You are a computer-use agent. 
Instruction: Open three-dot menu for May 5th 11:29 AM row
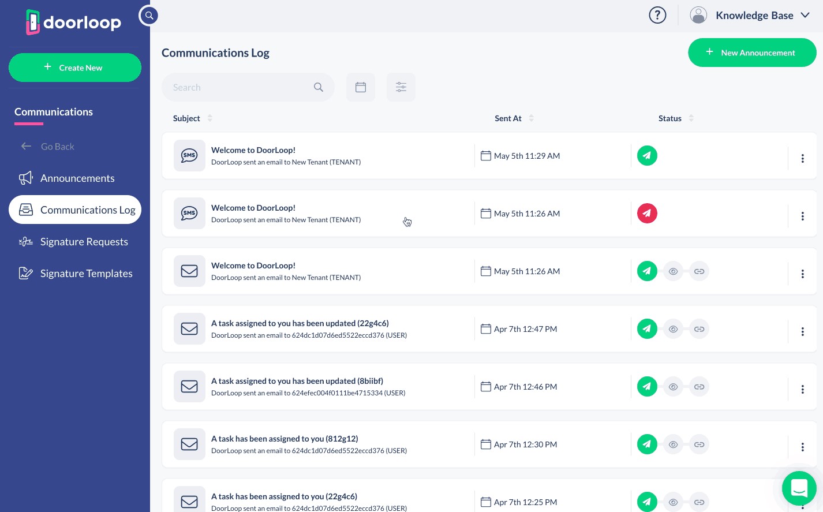tap(802, 158)
